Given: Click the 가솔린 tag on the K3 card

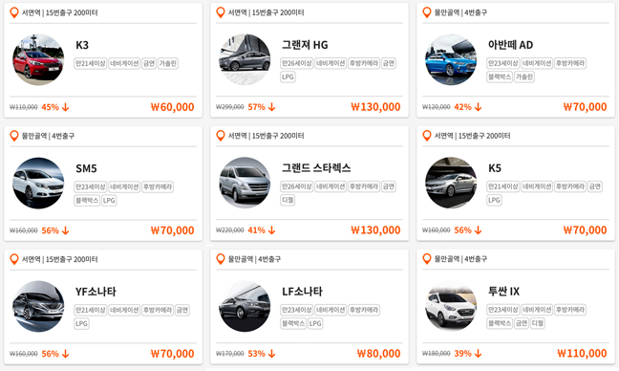Looking at the screenshot, I should tap(168, 63).
